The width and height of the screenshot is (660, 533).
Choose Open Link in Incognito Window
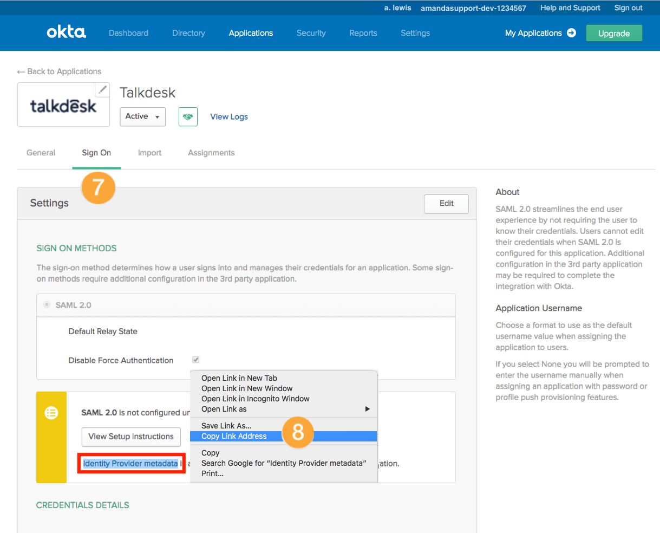(x=284, y=399)
